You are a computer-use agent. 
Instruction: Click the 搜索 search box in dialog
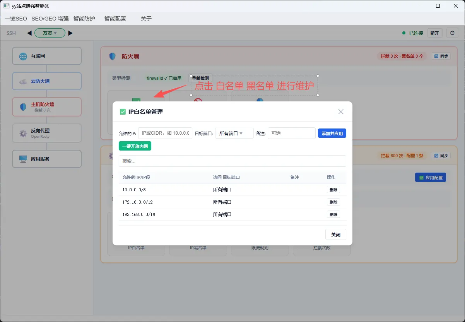(232, 161)
